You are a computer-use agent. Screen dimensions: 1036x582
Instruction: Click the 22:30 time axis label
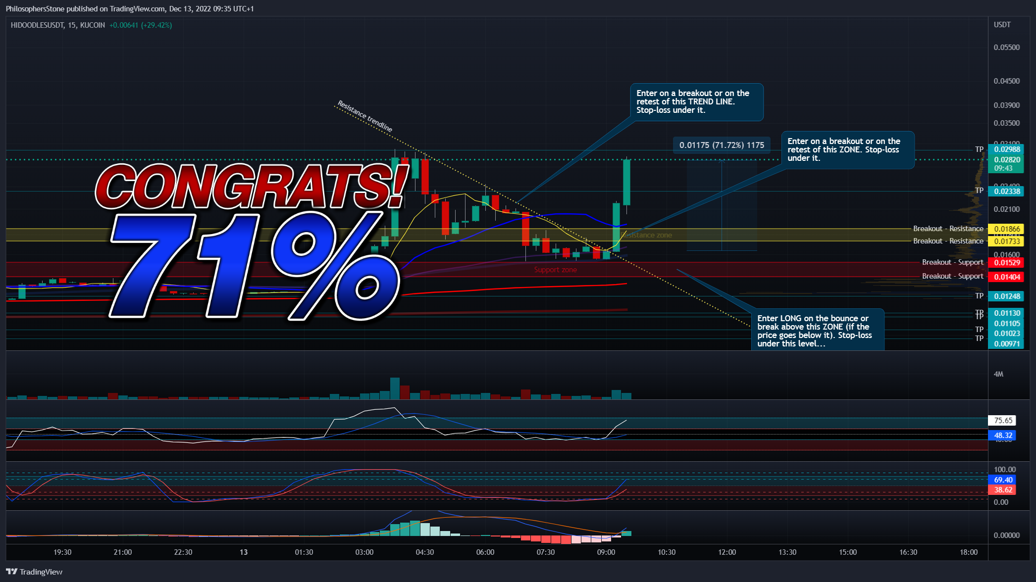[183, 552]
